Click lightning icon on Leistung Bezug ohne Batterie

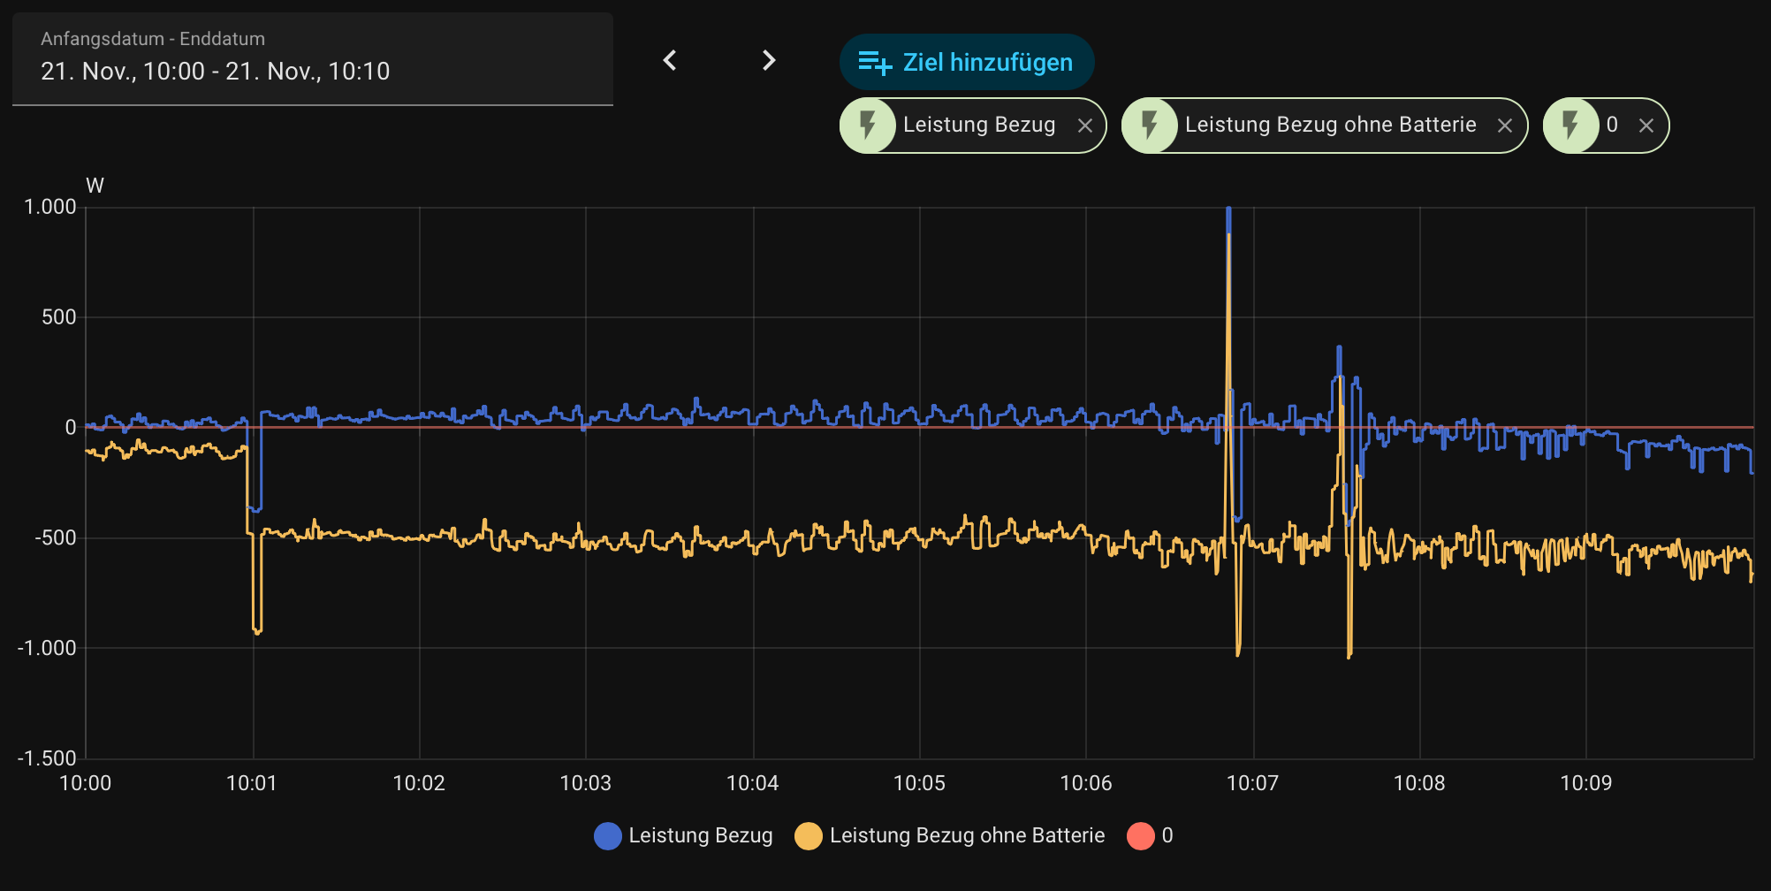[1149, 126]
